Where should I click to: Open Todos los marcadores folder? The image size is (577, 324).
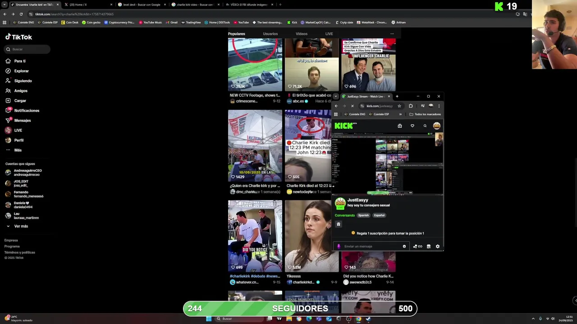pos(425,114)
